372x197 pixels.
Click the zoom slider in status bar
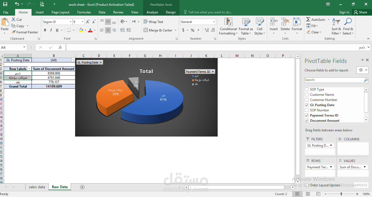341,194
